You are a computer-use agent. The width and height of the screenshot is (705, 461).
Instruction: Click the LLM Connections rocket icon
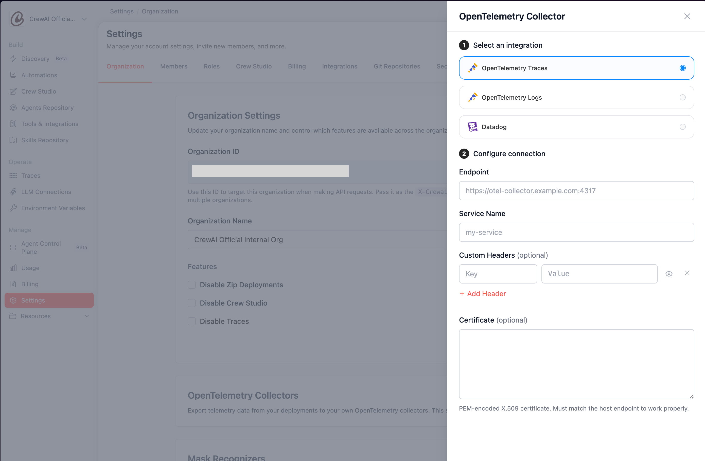pos(13,192)
